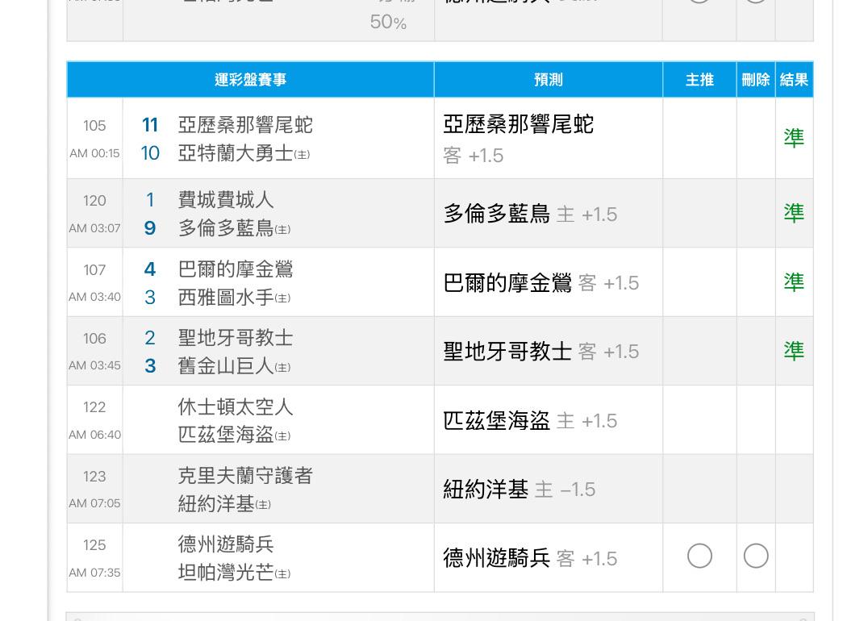Image resolution: width=843 pixels, height=621 pixels.
Task: Click score 4 for 巴爾的摩金鶯
Action: [x=150, y=269]
